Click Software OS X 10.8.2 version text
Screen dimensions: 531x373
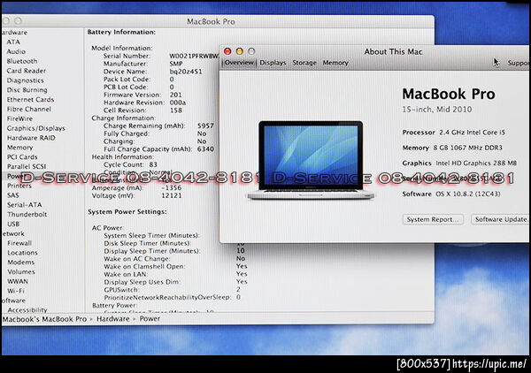(451, 194)
